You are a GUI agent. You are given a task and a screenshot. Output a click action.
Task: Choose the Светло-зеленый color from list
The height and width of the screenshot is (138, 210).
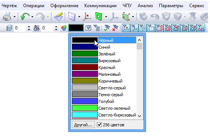(104, 108)
